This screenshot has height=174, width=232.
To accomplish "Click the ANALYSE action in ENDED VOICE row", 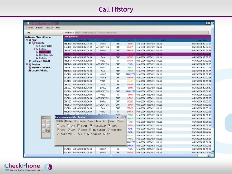I will tap(130, 74).
